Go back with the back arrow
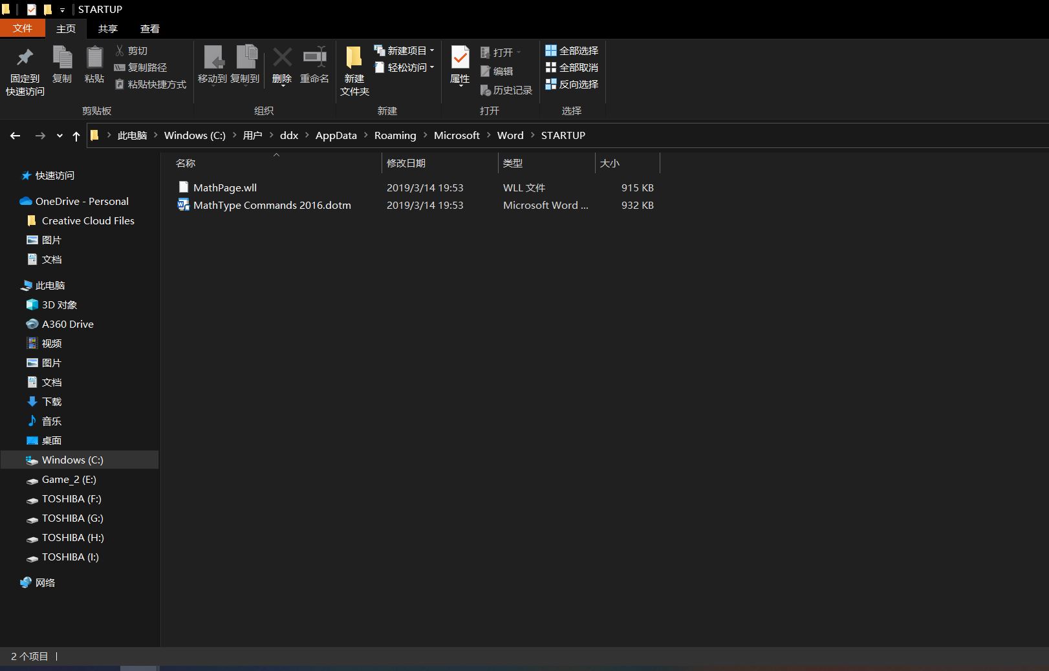Screen dimensions: 1049x671 click(16, 136)
